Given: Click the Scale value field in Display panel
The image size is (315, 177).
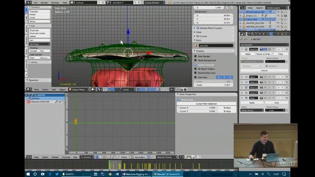Looking at the screenshot, I should (214, 85).
